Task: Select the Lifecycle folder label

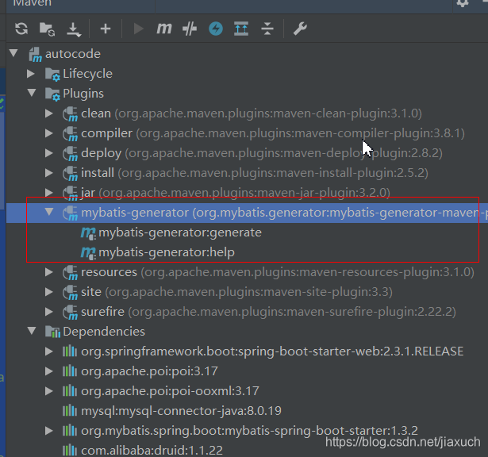Action: 87,74
